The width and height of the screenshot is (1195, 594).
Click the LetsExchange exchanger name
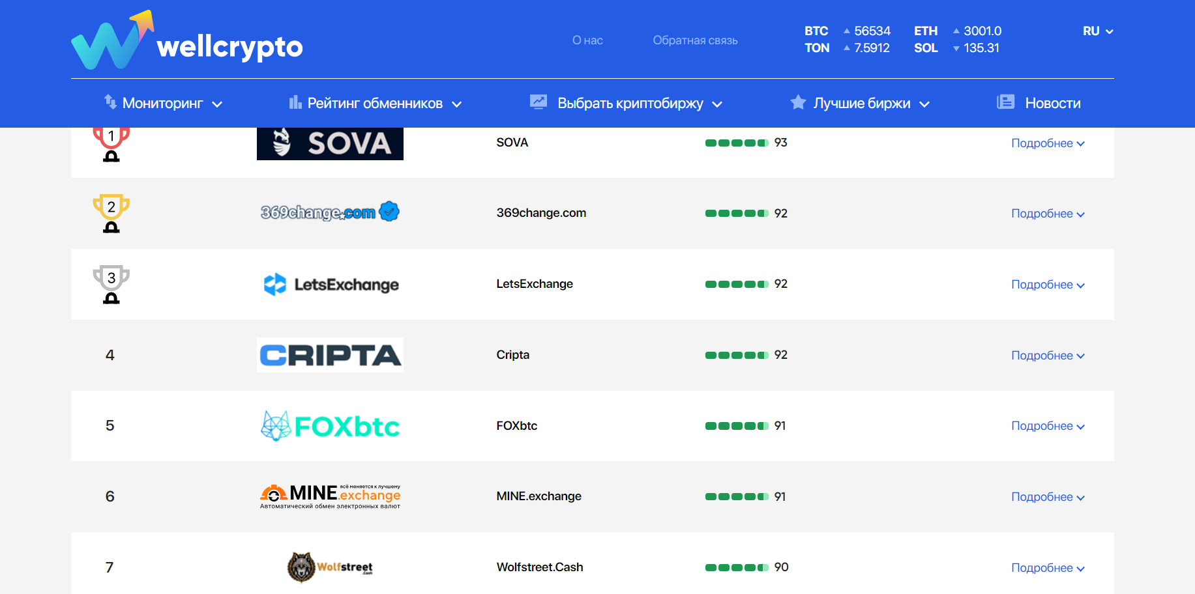point(535,284)
